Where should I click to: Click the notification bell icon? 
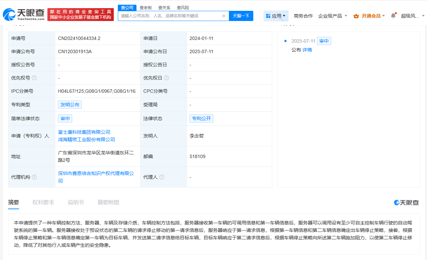coord(393,16)
